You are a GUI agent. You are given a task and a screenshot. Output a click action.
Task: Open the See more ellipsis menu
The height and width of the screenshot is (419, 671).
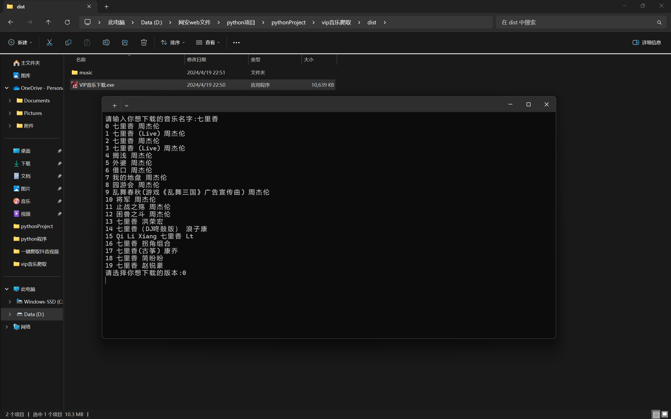pos(236,42)
